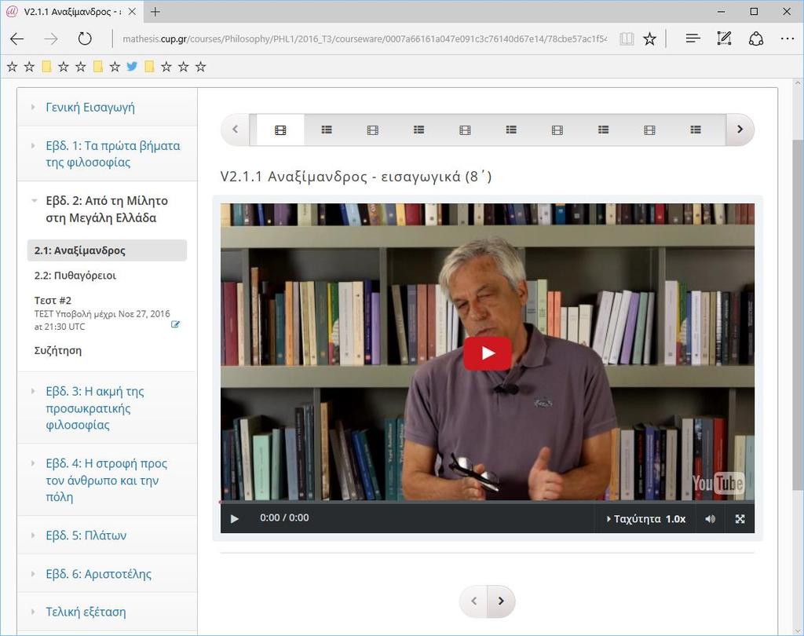
Task: Collapse Εβδ. 2: Από τη Μίλητο στη Μεγάλη Ελλάδα
Action: pos(107,210)
